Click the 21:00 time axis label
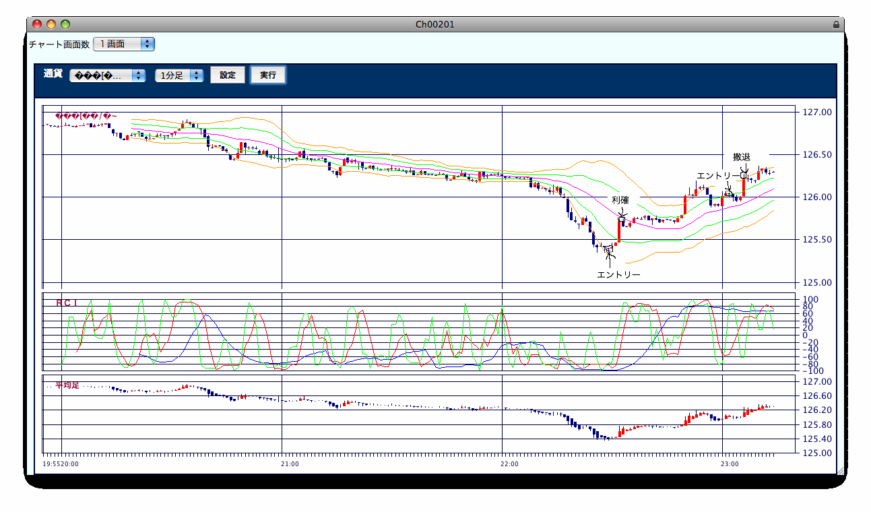 pyautogui.click(x=289, y=464)
